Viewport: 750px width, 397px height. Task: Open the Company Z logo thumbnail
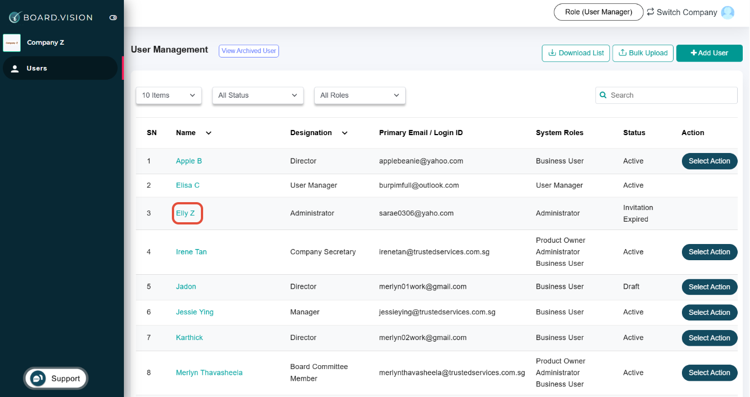[12, 42]
